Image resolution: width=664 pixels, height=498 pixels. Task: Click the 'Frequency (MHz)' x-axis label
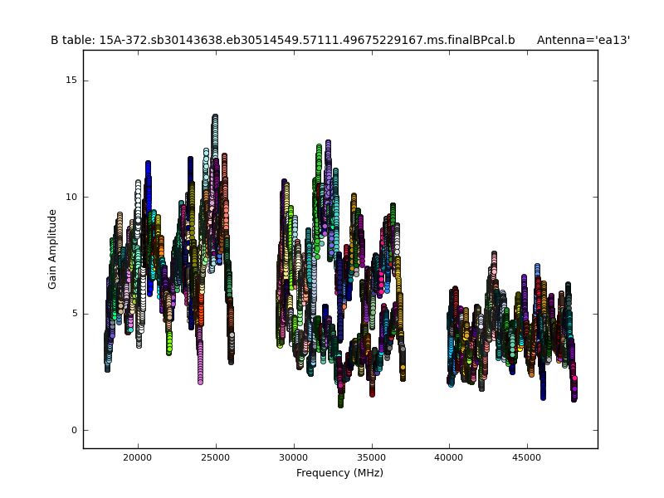339,473
